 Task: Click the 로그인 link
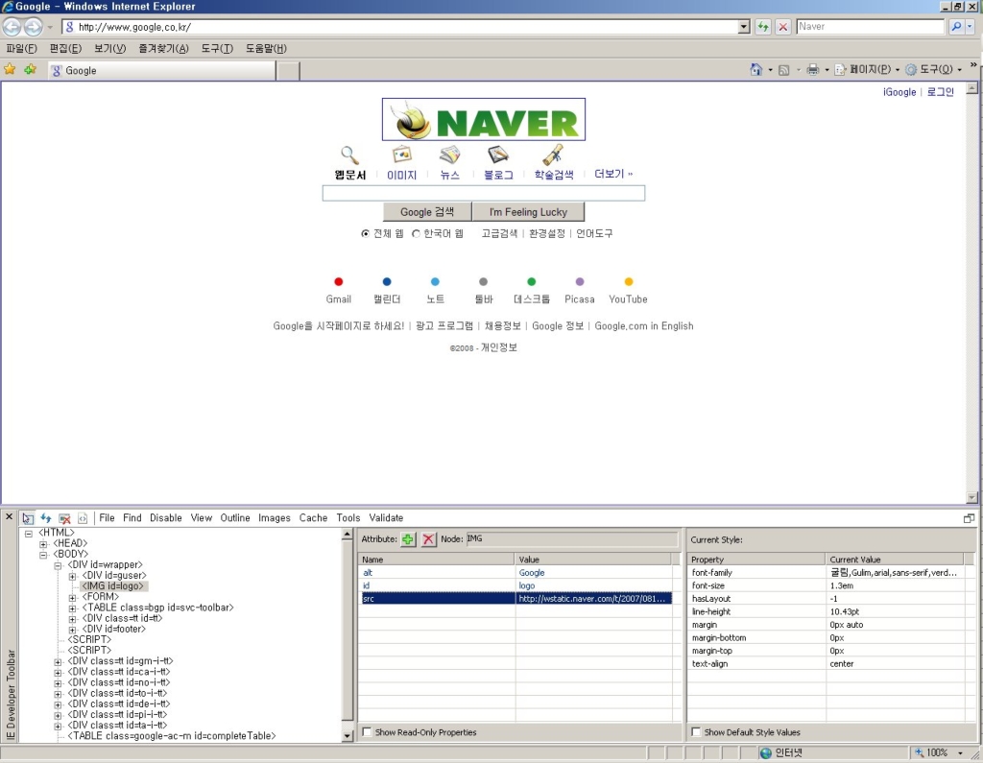(x=941, y=92)
